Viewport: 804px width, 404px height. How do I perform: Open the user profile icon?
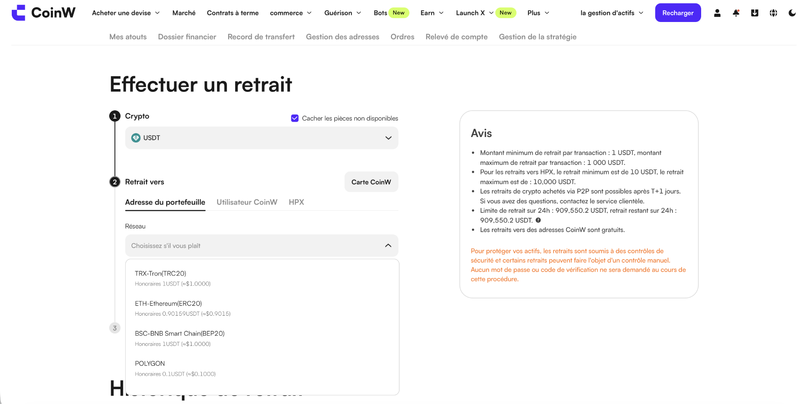pyautogui.click(x=717, y=13)
